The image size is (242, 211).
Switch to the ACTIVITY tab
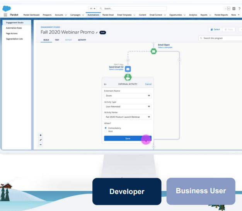pos(82,40)
